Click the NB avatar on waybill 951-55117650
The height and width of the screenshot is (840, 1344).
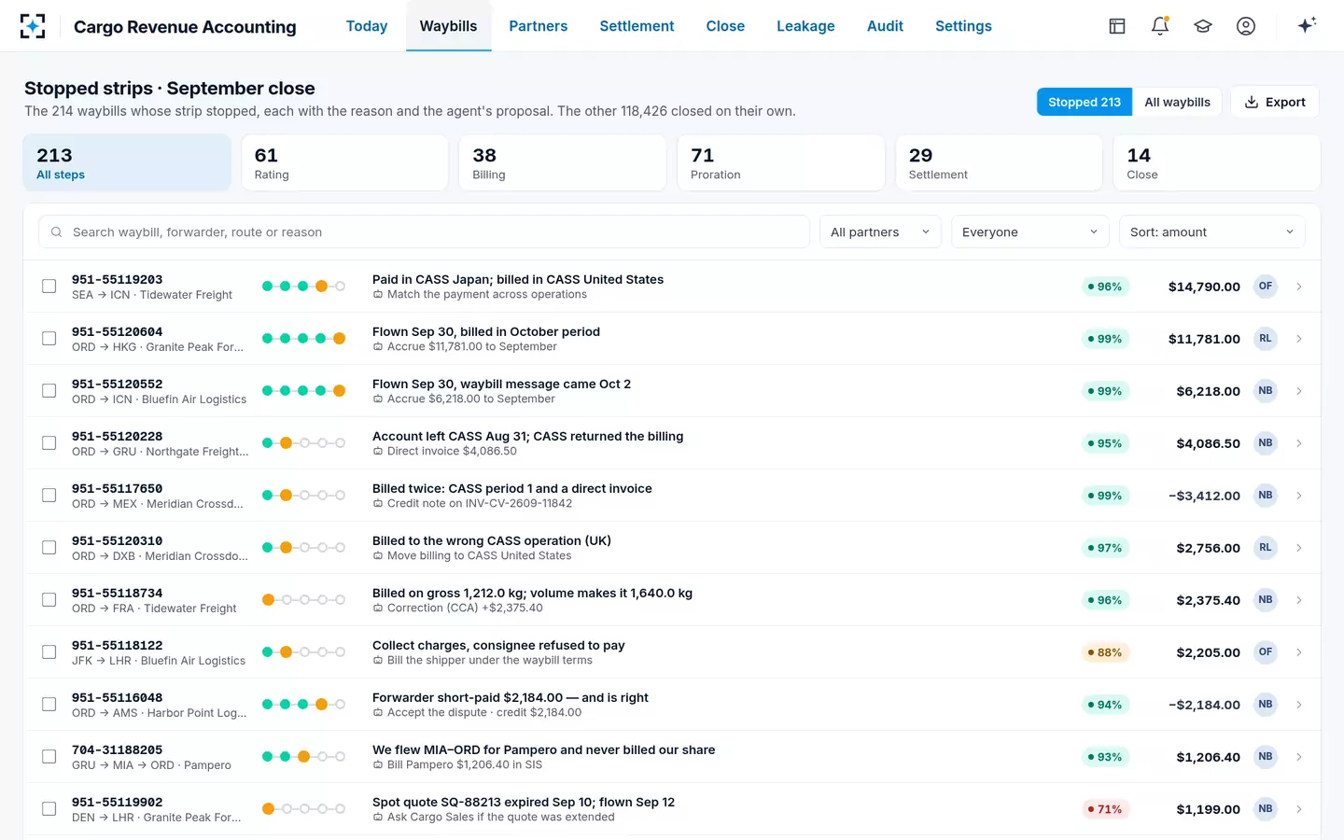click(x=1266, y=496)
